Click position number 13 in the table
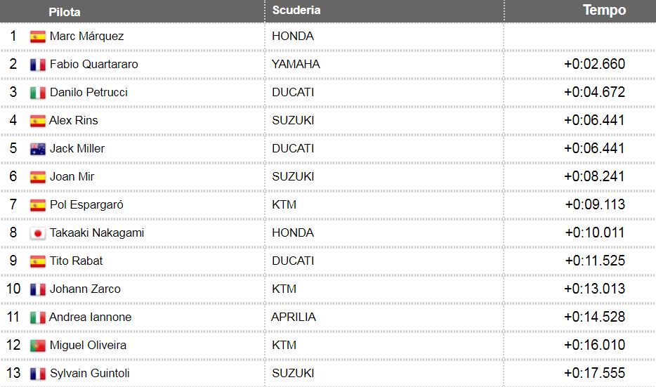This screenshot has width=656, height=387. pyautogui.click(x=14, y=373)
